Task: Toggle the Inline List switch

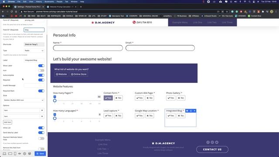Action: pyautogui.click(x=41, y=128)
